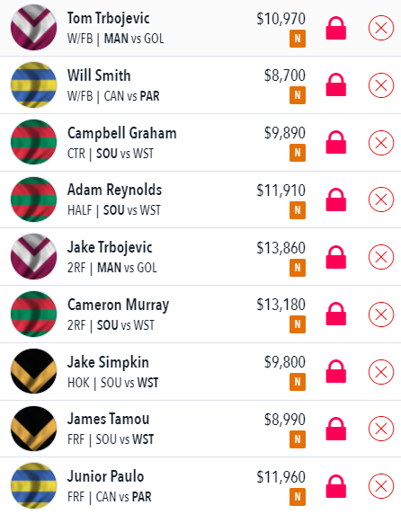The width and height of the screenshot is (401, 514).
Task: Remove Tom Trbojevic from the lineup
Action: point(381,28)
